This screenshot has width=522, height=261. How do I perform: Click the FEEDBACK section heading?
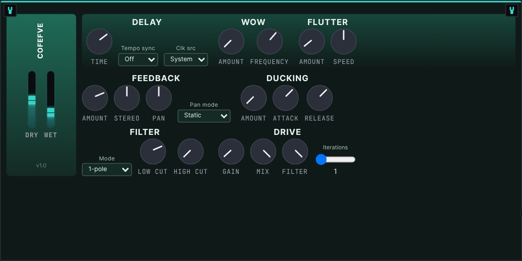156,78
